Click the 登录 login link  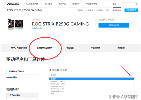(x=114, y=4)
